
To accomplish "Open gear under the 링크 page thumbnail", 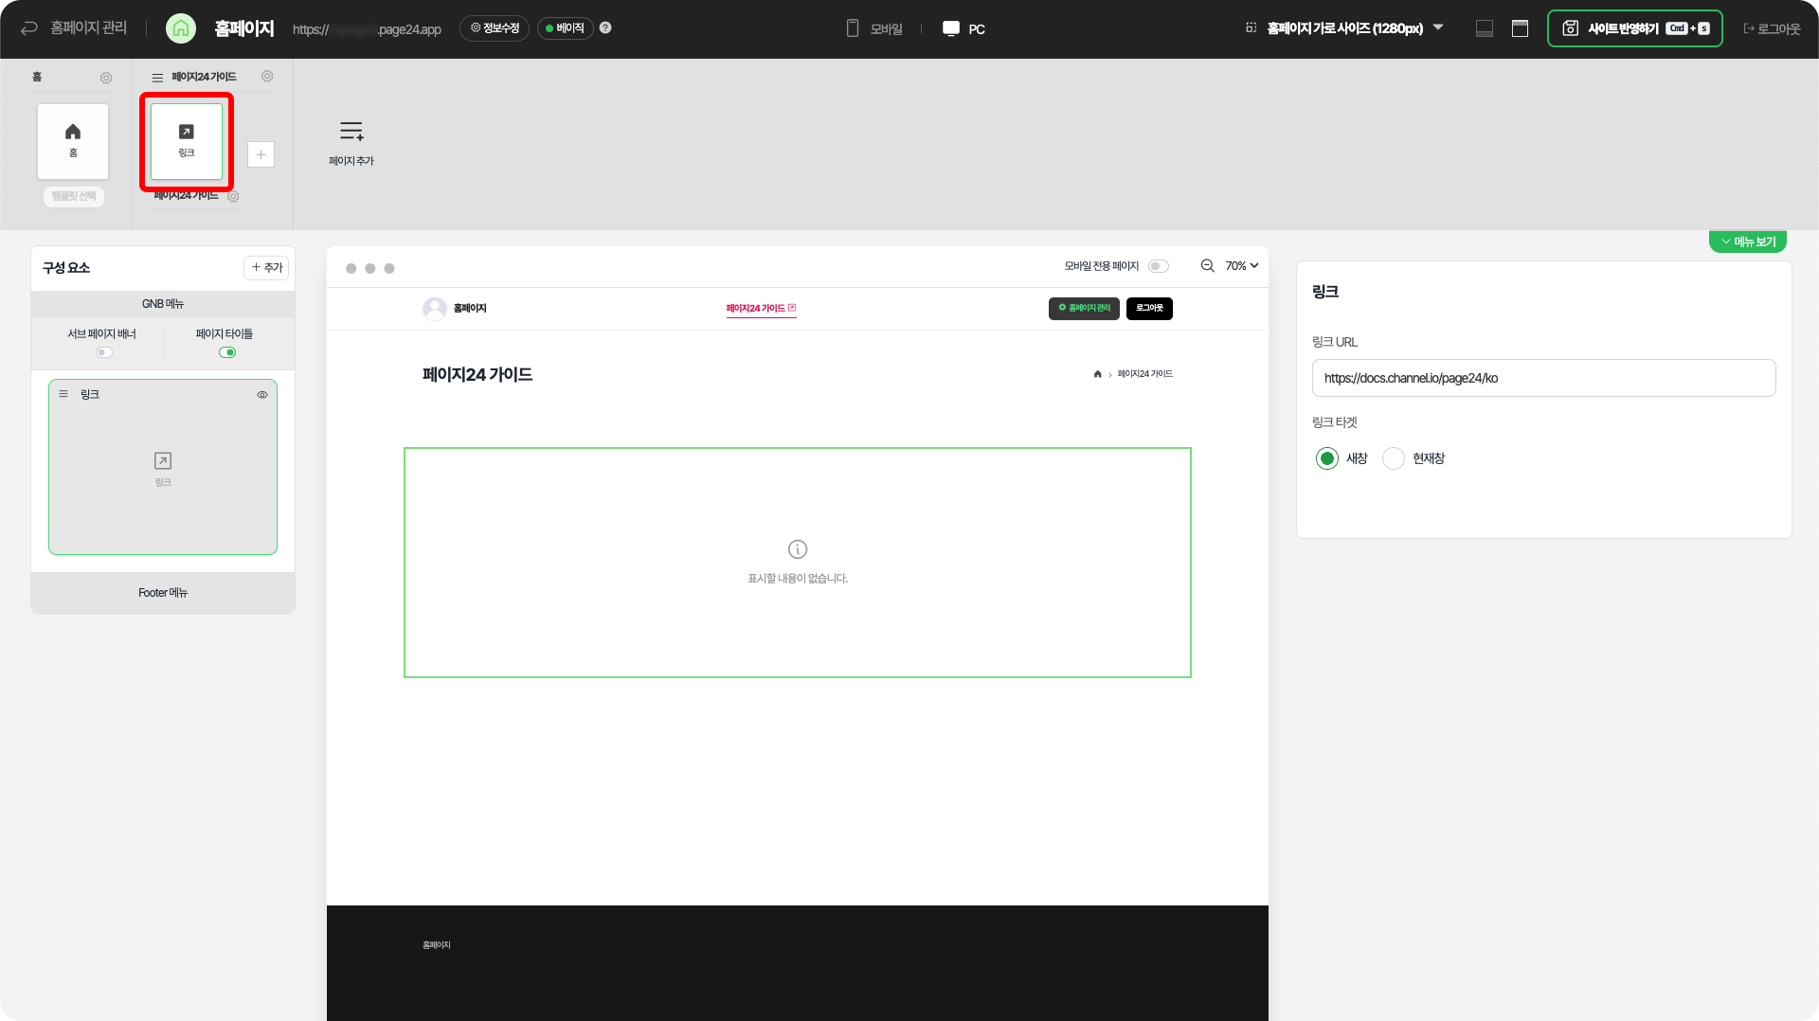I will click(x=233, y=196).
